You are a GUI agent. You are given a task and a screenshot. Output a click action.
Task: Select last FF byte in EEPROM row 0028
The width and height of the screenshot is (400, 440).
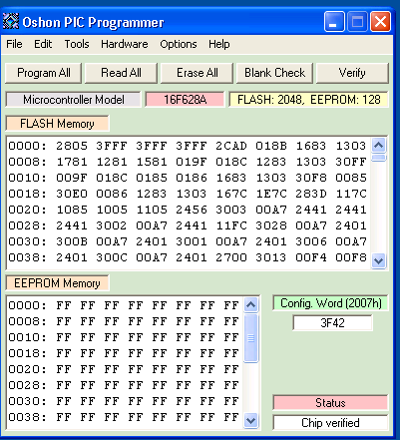pyautogui.click(x=231, y=385)
